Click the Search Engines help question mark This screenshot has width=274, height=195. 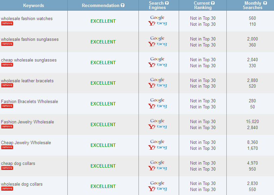click(x=167, y=3)
